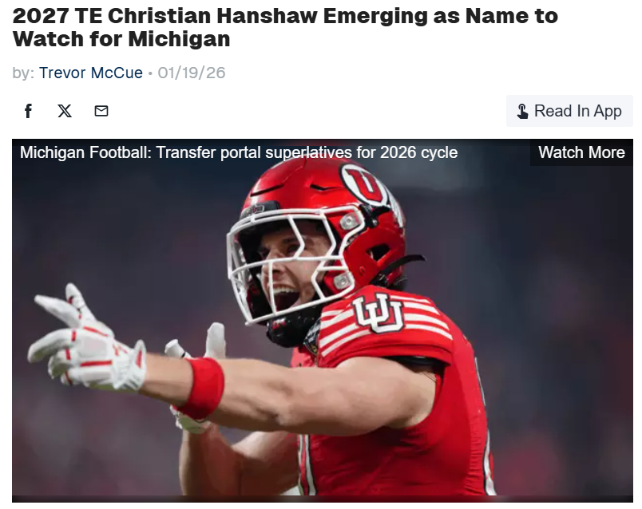Click the player's white glove in the video

point(86,340)
